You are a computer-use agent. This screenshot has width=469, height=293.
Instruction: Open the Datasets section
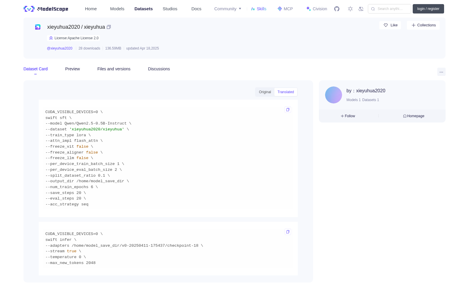pos(144,9)
